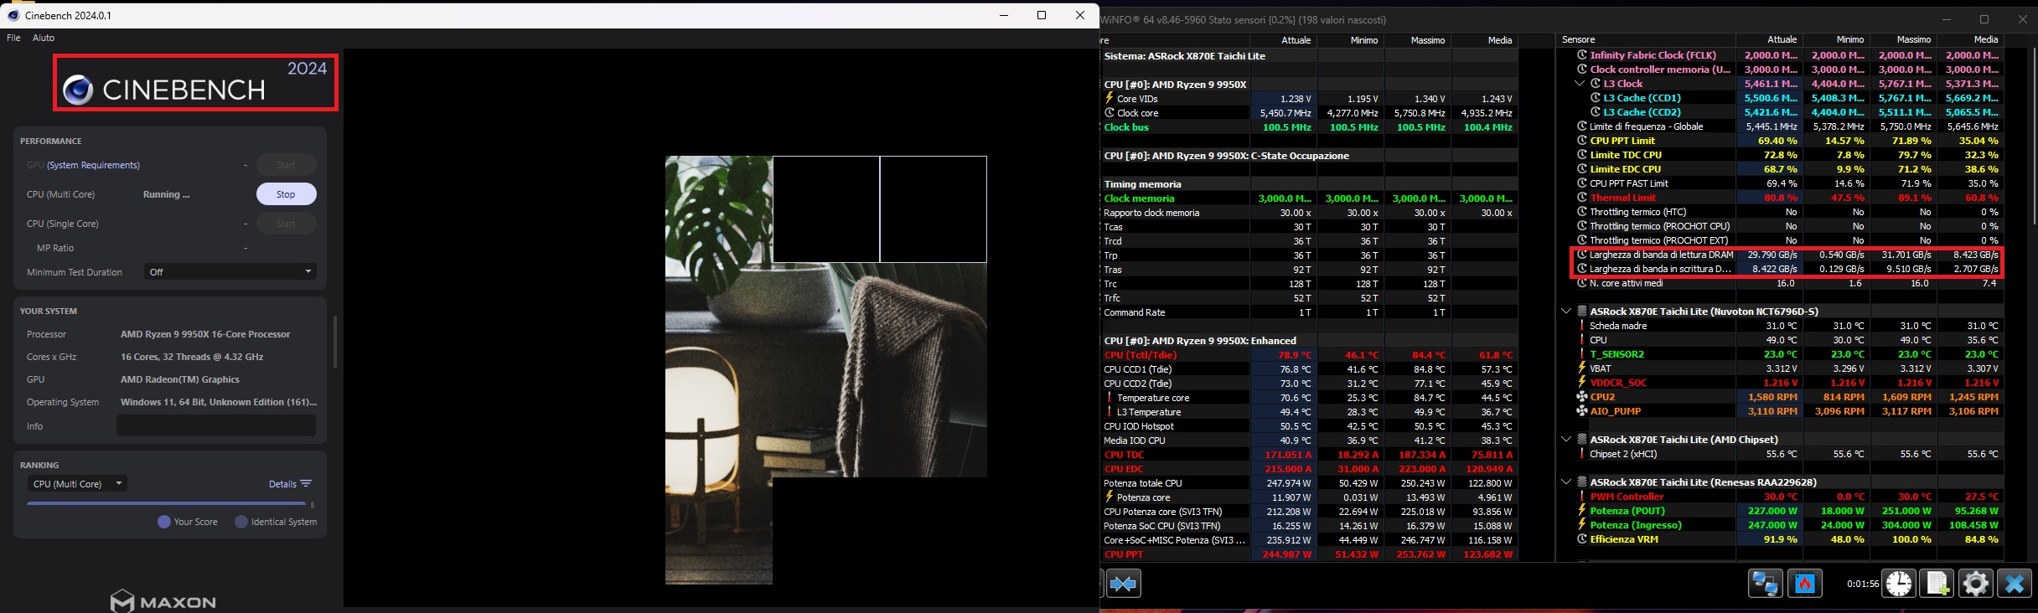
Task: Click thermometer icon beside Scheda madre
Action: pyautogui.click(x=1582, y=326)
